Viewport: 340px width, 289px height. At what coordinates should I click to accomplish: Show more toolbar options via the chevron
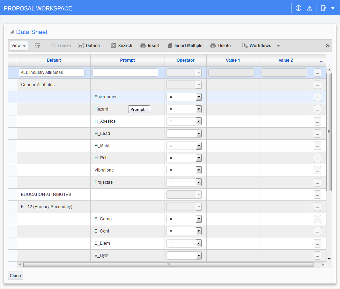click(327, 45)
